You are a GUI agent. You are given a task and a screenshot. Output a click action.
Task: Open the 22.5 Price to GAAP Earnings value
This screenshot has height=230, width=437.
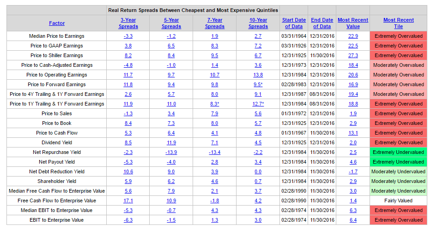pos(353,46)
